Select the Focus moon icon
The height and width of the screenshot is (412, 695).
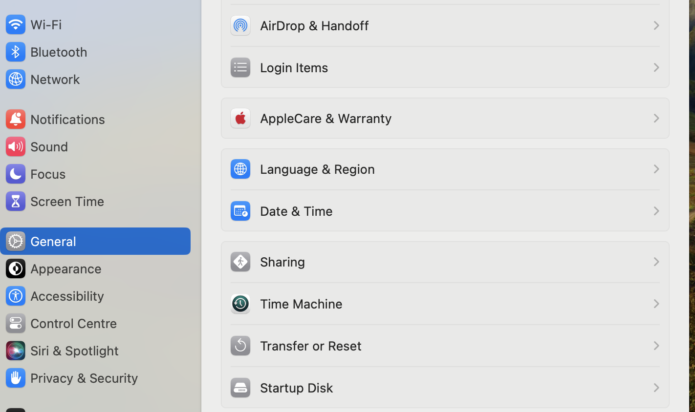[x=16, y=174]
